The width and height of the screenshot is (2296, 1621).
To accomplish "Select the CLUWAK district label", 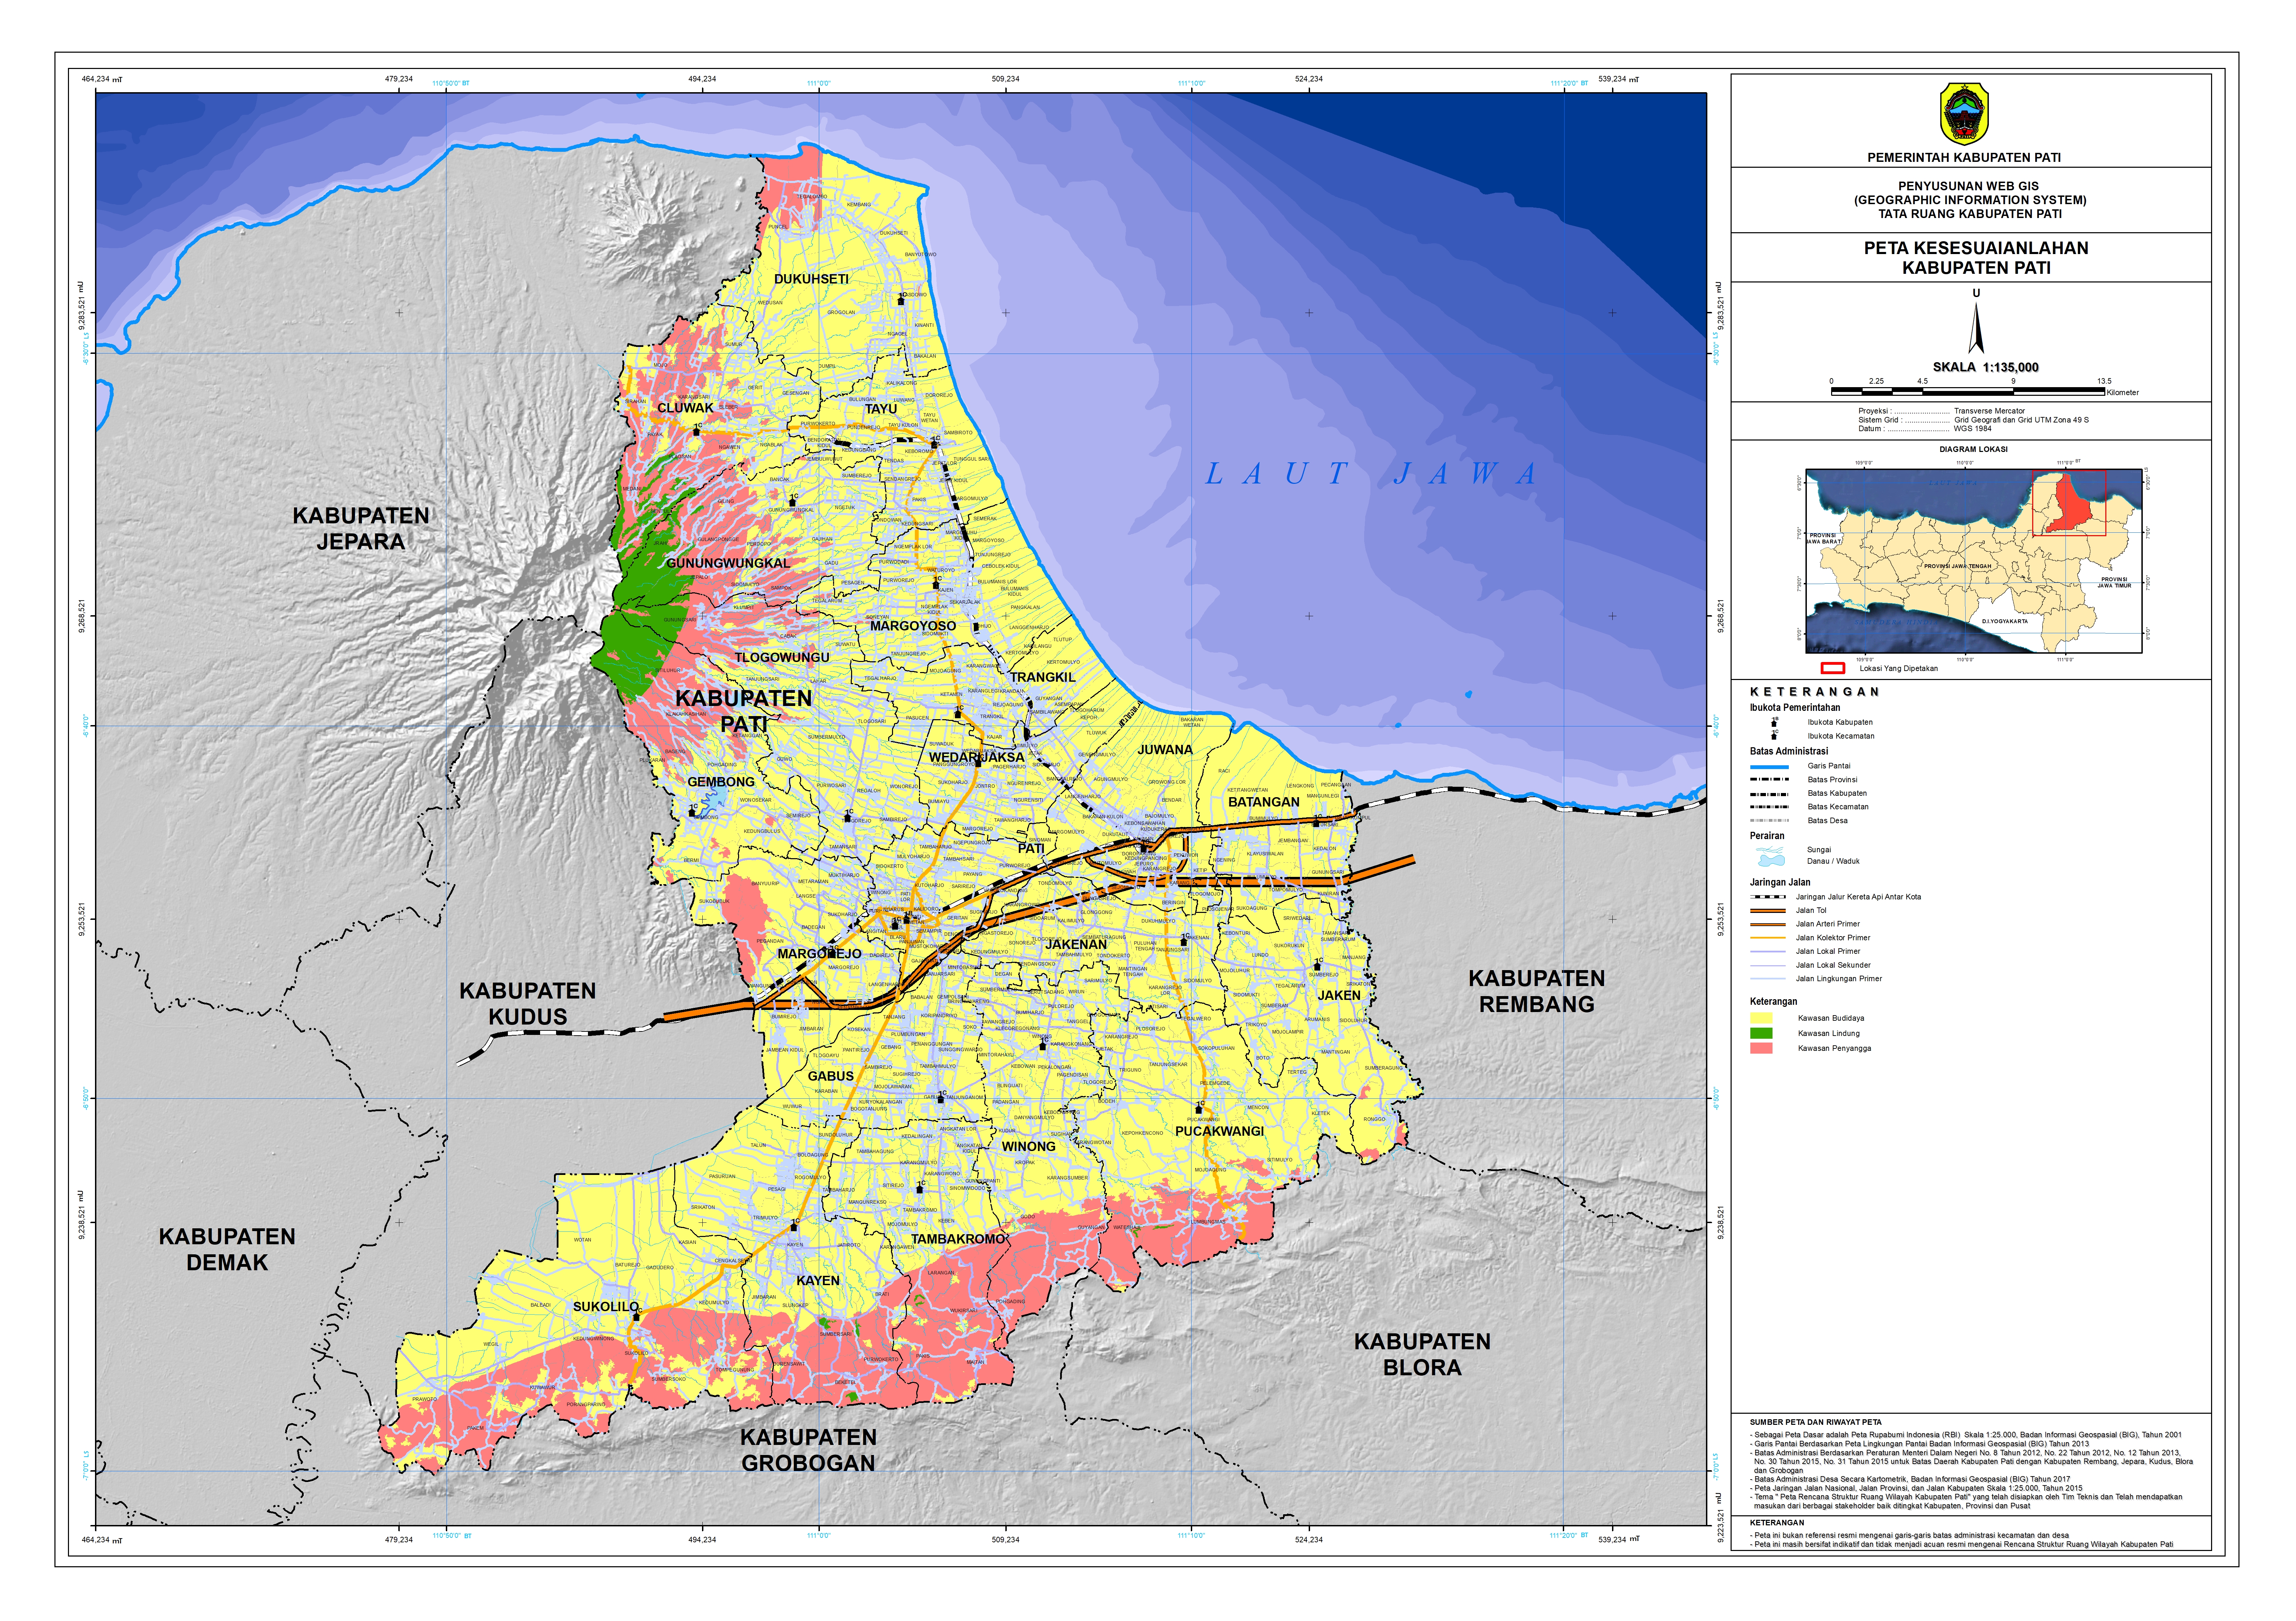I will (x=685, y=408).
